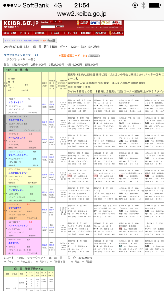The width and height of the screenshot is (164, 291).
Task: Open the Oddspark banner logo
Action: click(x=105, y=23)
